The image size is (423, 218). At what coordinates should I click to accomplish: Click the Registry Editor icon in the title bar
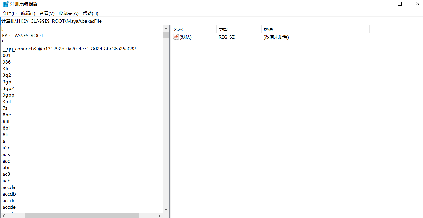click(x=5, y=4)
